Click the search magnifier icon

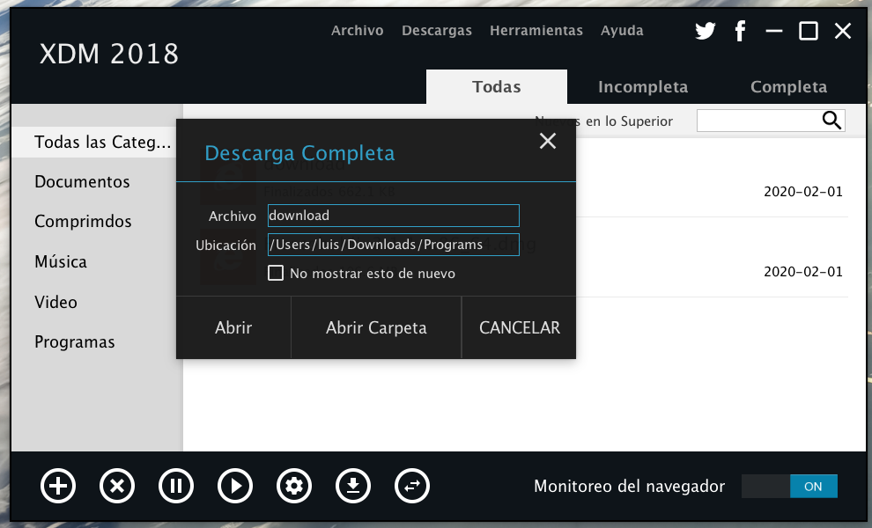pos(831,120)
